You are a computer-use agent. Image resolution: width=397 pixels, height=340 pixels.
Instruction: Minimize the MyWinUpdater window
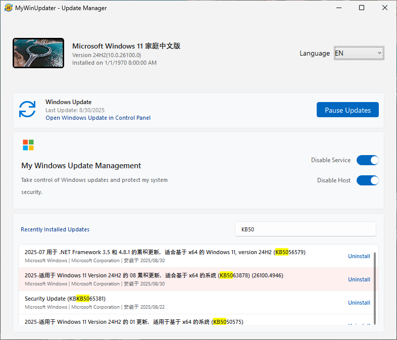[339, 8]
